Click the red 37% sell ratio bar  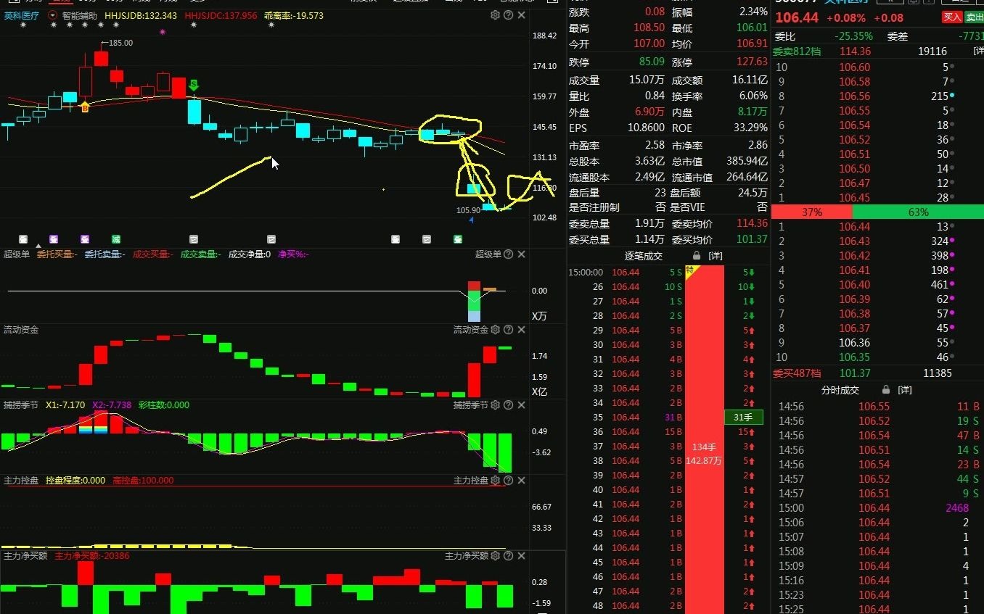point(811,212)
